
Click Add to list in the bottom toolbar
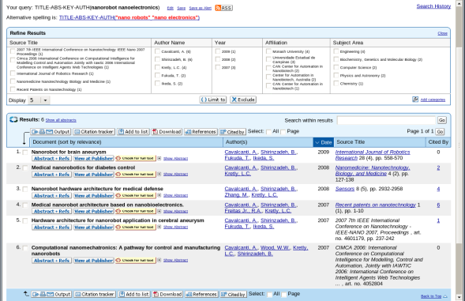click(x=133, y=294)
